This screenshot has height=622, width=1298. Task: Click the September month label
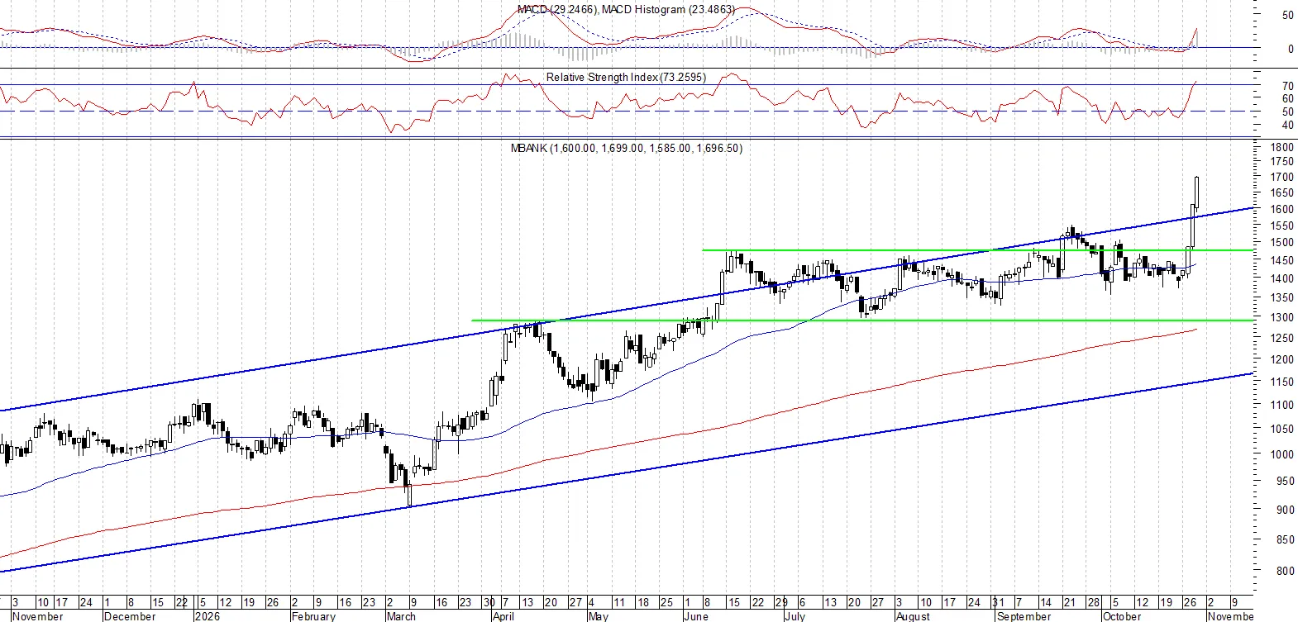coord(1024,616)
